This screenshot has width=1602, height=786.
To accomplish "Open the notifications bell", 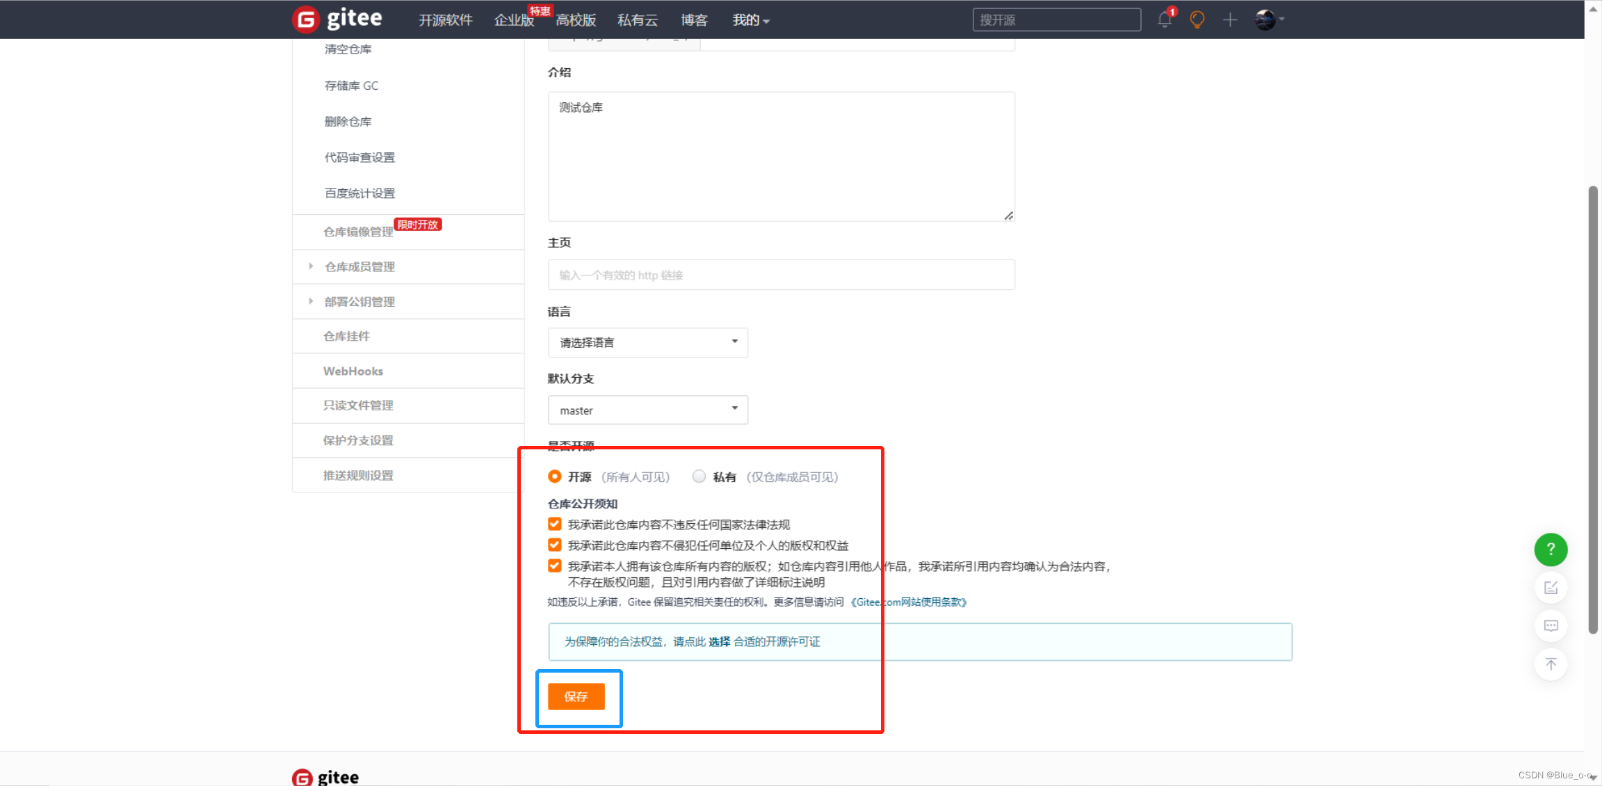I will tap(1165, 19).
